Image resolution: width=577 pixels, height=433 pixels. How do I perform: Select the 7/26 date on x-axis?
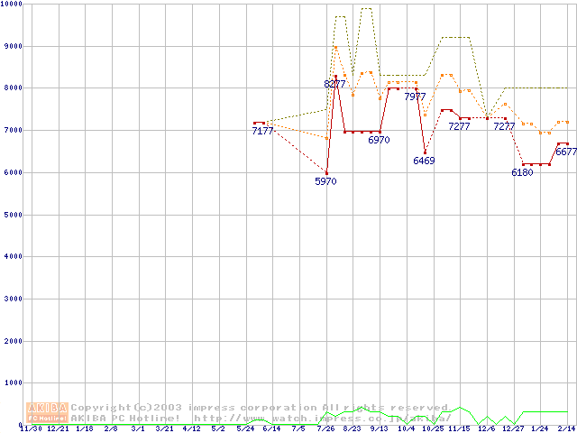tap(325, 428)
